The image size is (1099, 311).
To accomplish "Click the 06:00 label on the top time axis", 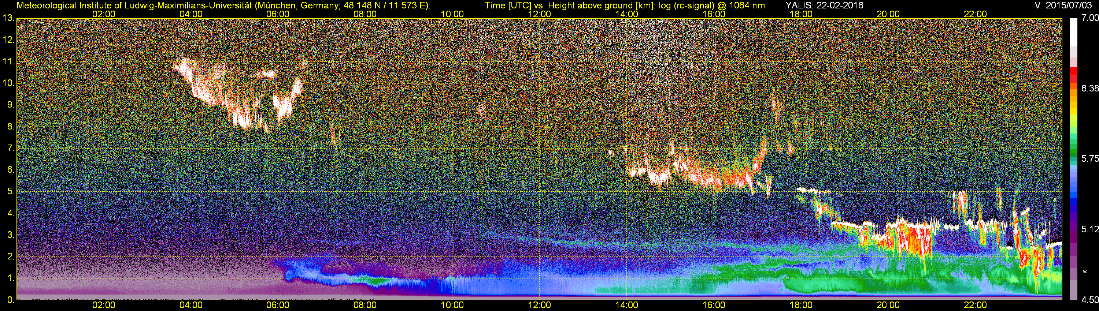I will click(x=278, y=14).
